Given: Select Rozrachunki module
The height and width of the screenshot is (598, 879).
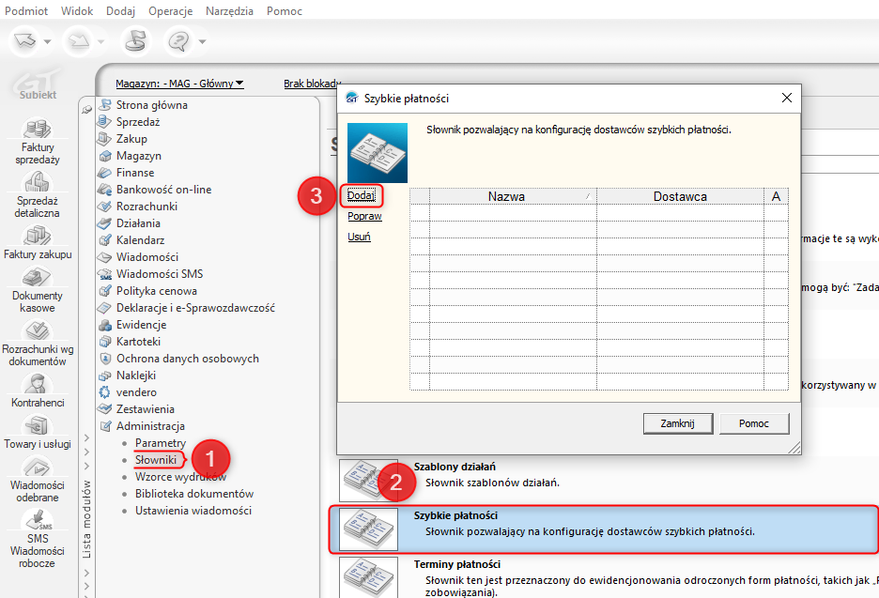Looking at the screenshot, I should pos(146,207).
